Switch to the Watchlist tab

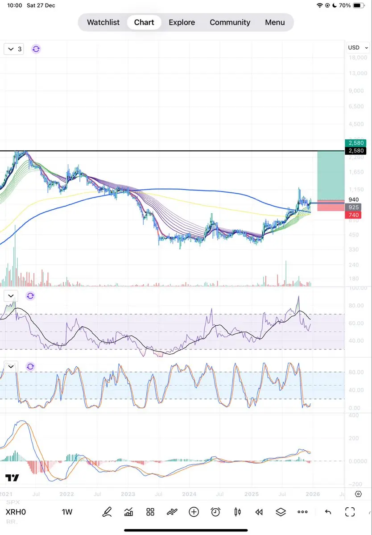(x=103, y=22)
